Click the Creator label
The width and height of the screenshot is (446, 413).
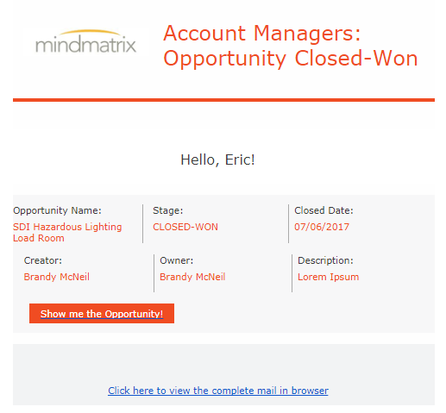tap(43, 260)
